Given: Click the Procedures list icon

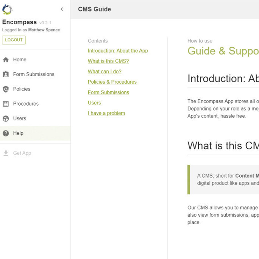Looking at the screenshot, I should (x=6, y=104).
